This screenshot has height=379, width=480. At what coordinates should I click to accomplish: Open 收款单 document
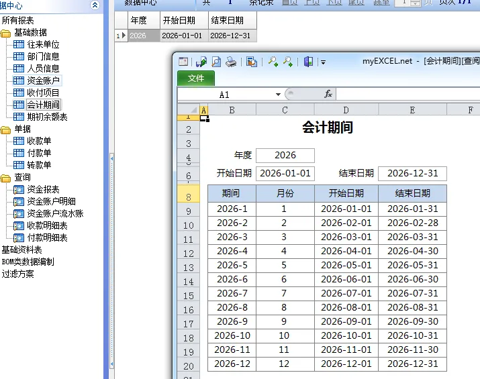click(39, 141)
